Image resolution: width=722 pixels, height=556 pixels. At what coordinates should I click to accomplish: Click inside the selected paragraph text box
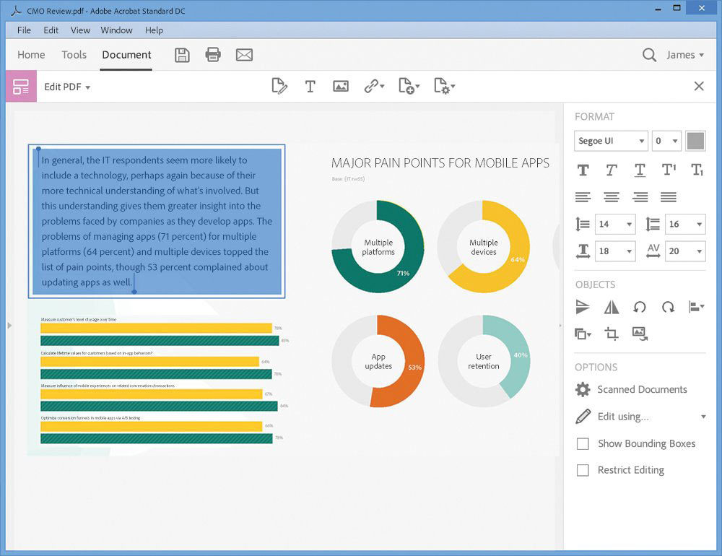(157, 221)
